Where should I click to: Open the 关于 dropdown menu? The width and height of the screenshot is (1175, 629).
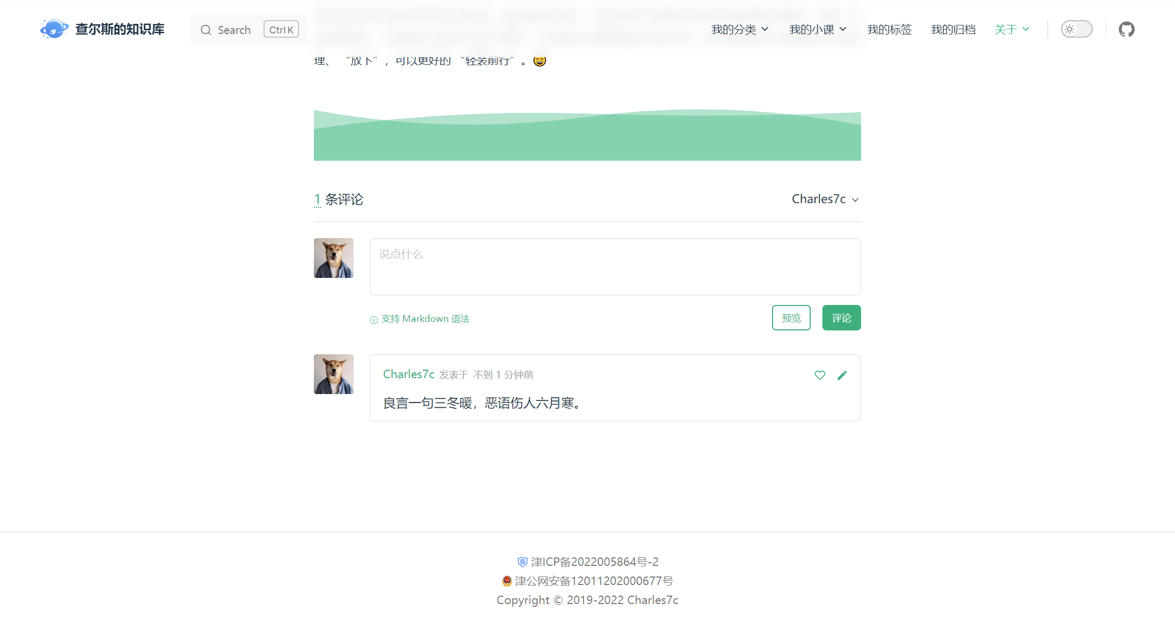tap(1012, 30)
